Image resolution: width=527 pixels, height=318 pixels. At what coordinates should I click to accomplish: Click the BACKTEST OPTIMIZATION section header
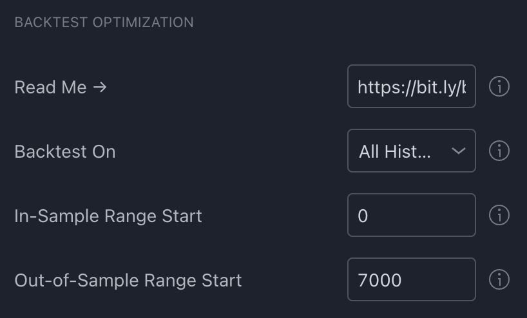pyautogui.click(x=104, y=23)
